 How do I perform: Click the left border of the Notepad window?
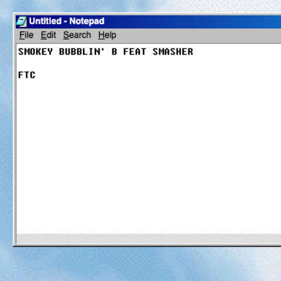tap(15, 129)
